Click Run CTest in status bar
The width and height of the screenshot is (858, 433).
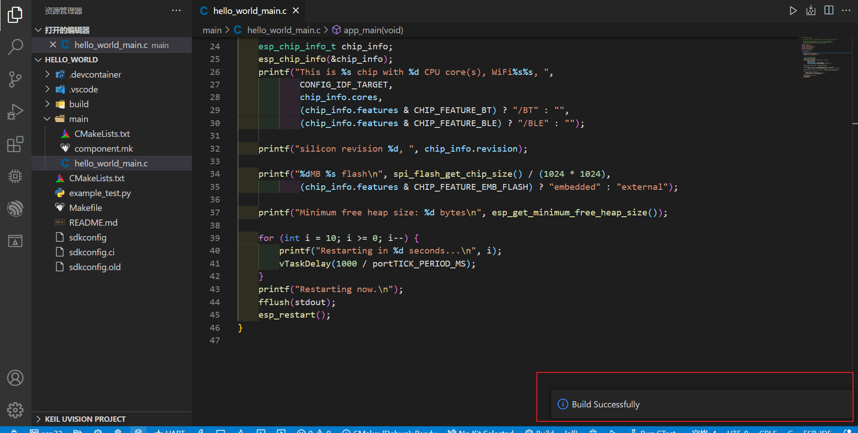[654, 431]
